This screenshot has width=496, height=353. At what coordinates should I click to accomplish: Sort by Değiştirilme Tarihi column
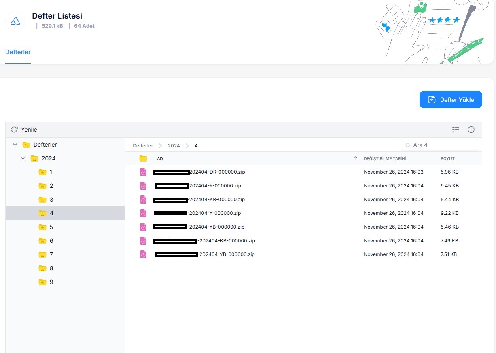coord(385,158)
